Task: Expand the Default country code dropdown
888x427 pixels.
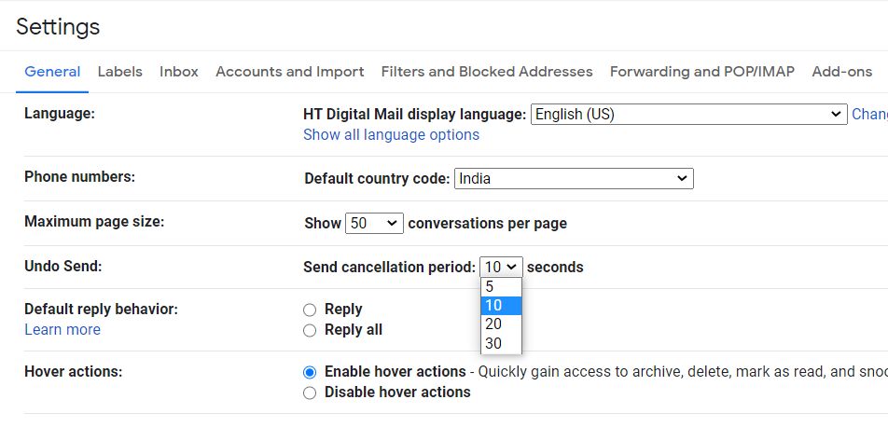Action: tap(574, 179)
